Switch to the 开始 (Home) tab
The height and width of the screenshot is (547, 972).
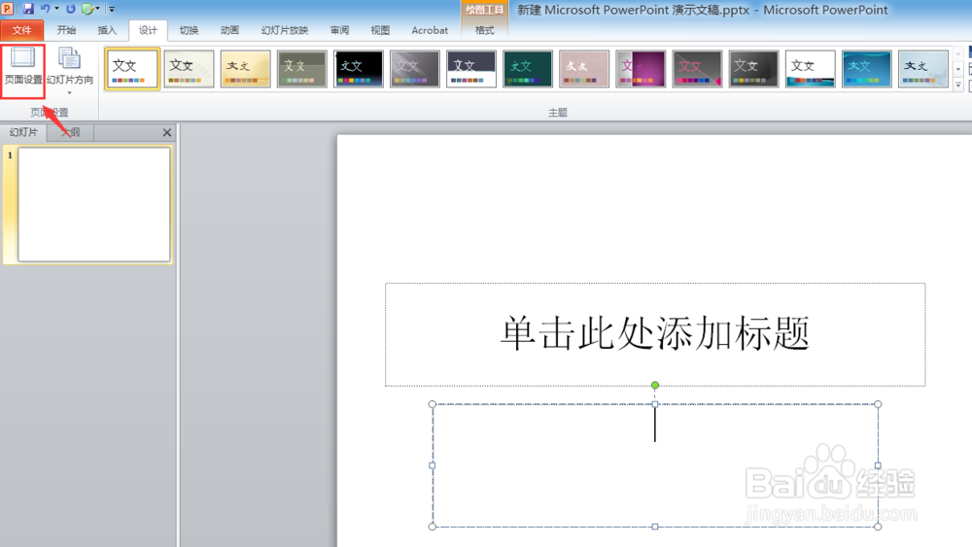[x=66, y=30]
